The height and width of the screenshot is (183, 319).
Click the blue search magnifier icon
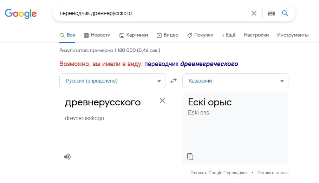coord(285,13)
